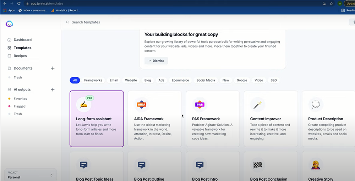The width and height of the screenshot is (355, 181).
Task: Click the Long-form assistant writing hand icon
Action: coord(84,105)
